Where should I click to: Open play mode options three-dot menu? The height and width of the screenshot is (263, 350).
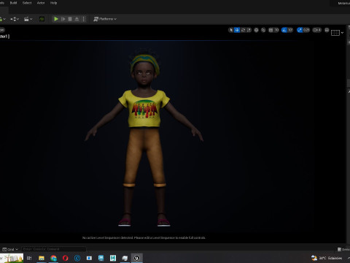[84, 19]
